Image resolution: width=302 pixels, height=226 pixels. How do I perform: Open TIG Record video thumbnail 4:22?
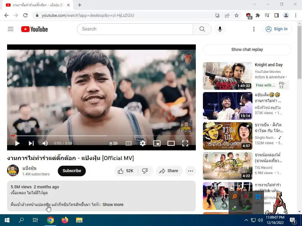tap(227, 166)
